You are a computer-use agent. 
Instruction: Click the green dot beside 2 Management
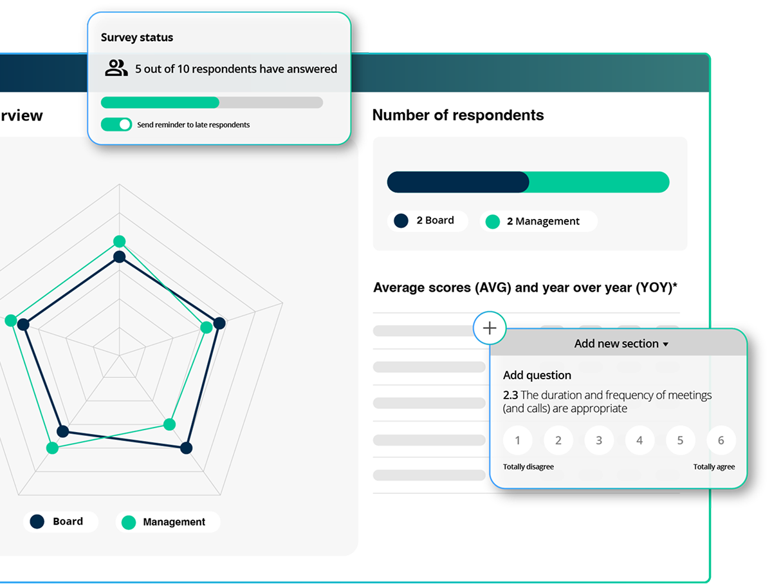pyautogui.click(x=493, y=221)
